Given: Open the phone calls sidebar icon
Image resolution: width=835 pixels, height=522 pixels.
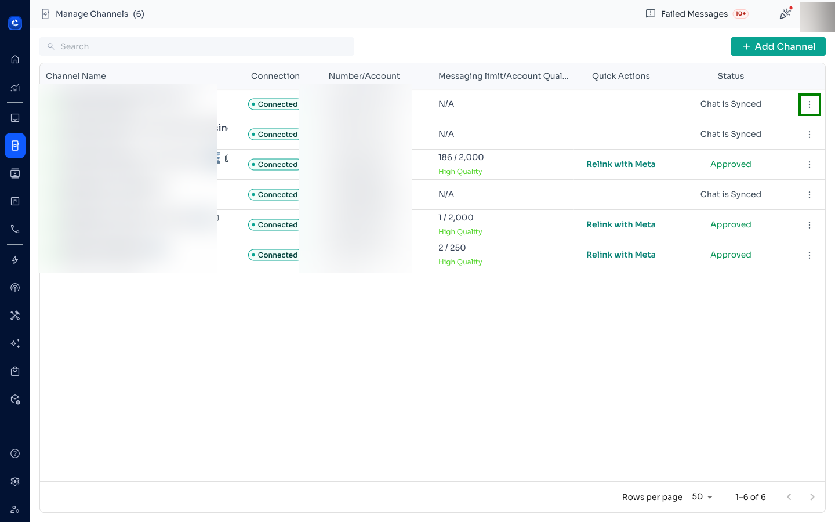Looking at the screenshot, I should [15, 229].
